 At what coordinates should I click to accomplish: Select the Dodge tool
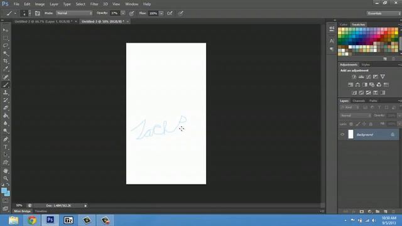click(x=6, y=131)
